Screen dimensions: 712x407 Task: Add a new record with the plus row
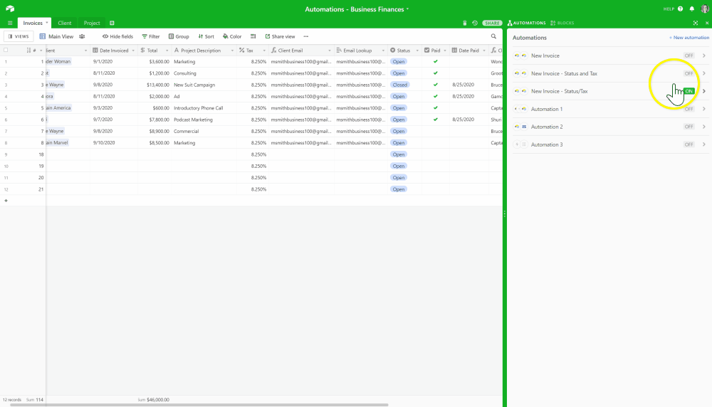(x=6, y=201)
